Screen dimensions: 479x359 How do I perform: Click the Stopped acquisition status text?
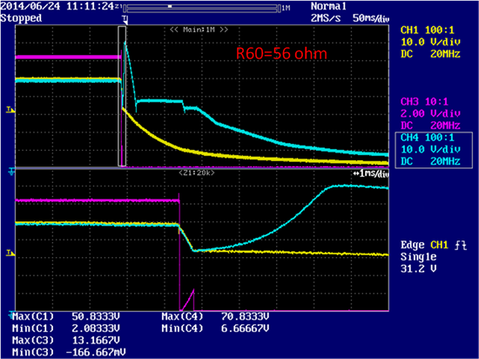coord(21,18)
